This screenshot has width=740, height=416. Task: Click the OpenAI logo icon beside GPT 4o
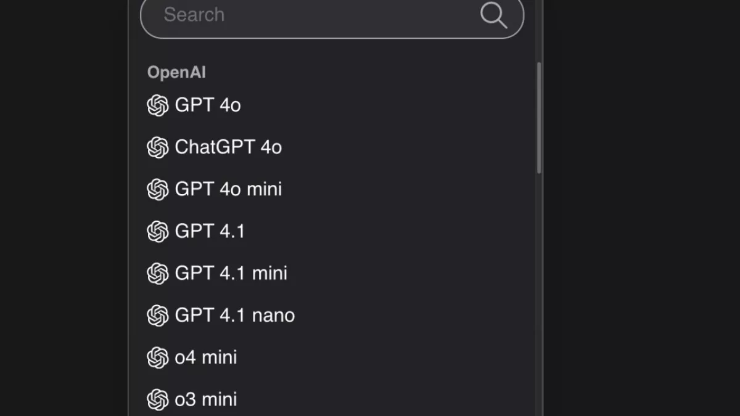point(158,105)
